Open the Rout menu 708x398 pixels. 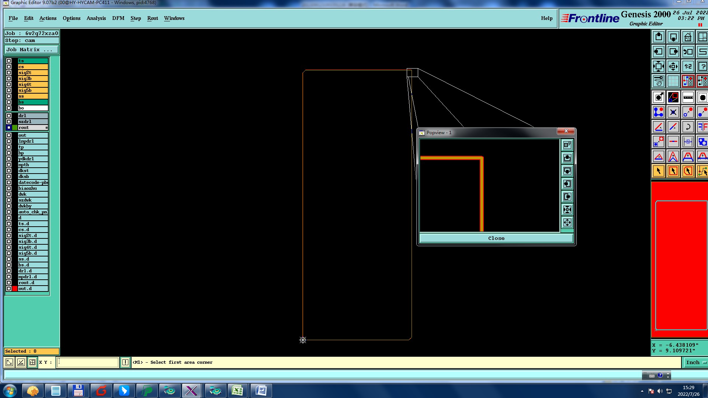152,18
